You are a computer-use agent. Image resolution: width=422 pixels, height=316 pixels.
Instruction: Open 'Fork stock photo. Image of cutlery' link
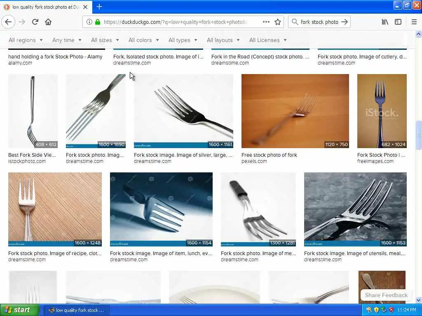(x=362, y=57)
